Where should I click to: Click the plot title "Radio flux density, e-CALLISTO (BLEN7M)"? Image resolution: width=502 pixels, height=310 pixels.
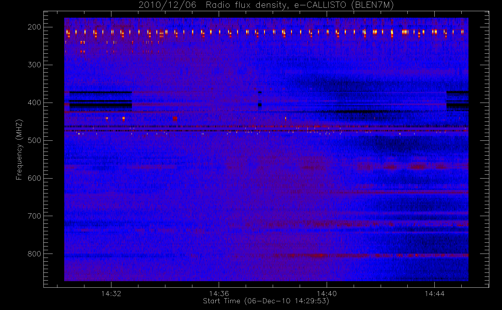(x=300, y=5)
